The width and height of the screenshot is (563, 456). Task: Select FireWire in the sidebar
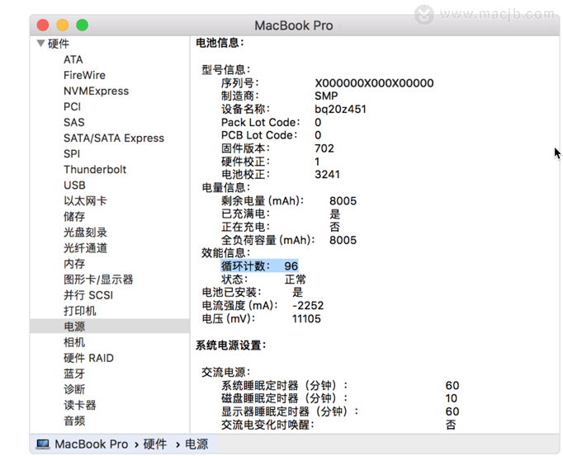pos(84,75)
